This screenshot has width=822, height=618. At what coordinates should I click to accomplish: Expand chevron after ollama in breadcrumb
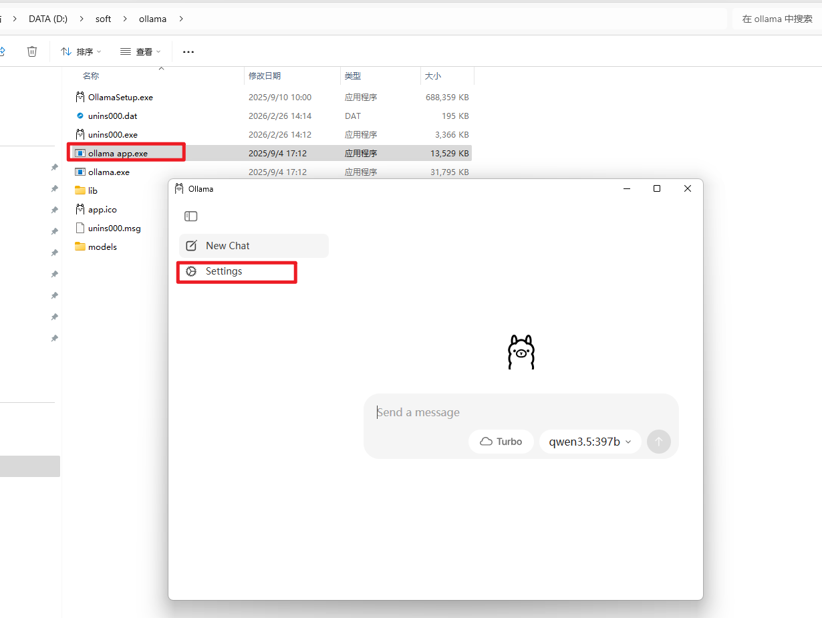(181, 19)
